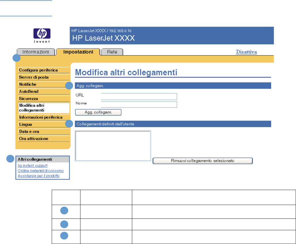Image resolution: width=296 pixels, height=244 pixels.
Task: Select the Impostazioni tab
Action: [78, 52]
